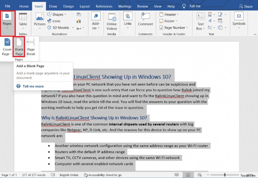
Task: Open the File tab
Action: 7,6
